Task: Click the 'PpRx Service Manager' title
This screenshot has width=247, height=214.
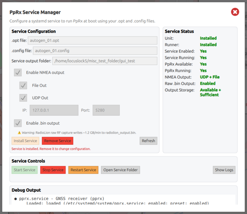Action: tap(35, 12)
